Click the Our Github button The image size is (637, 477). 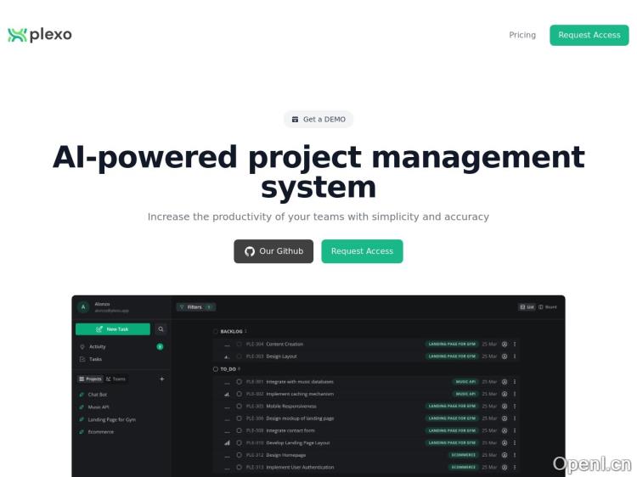pos(273,251)
